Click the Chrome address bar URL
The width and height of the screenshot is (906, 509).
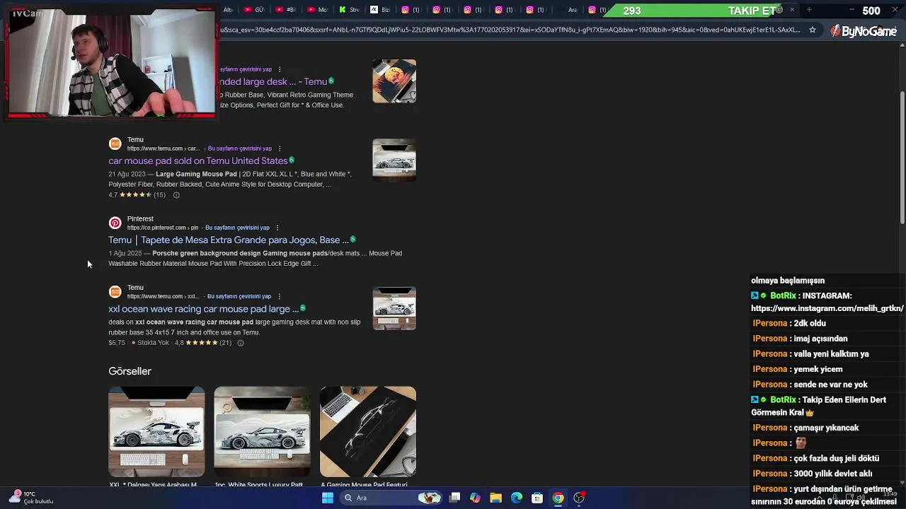[510, 30]
